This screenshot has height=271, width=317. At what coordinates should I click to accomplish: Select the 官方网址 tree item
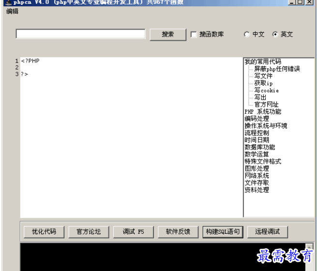pos(266,104)
